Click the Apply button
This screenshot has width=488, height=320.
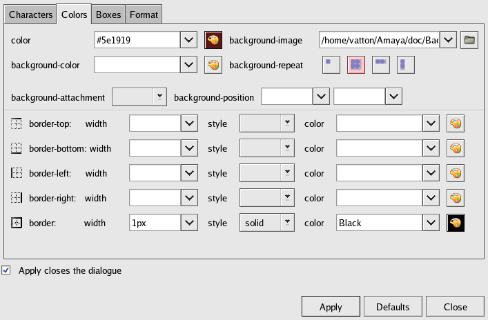coord(331,307)
